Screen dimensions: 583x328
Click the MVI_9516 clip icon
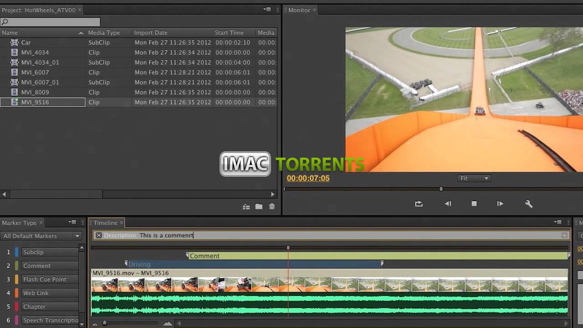15,102
